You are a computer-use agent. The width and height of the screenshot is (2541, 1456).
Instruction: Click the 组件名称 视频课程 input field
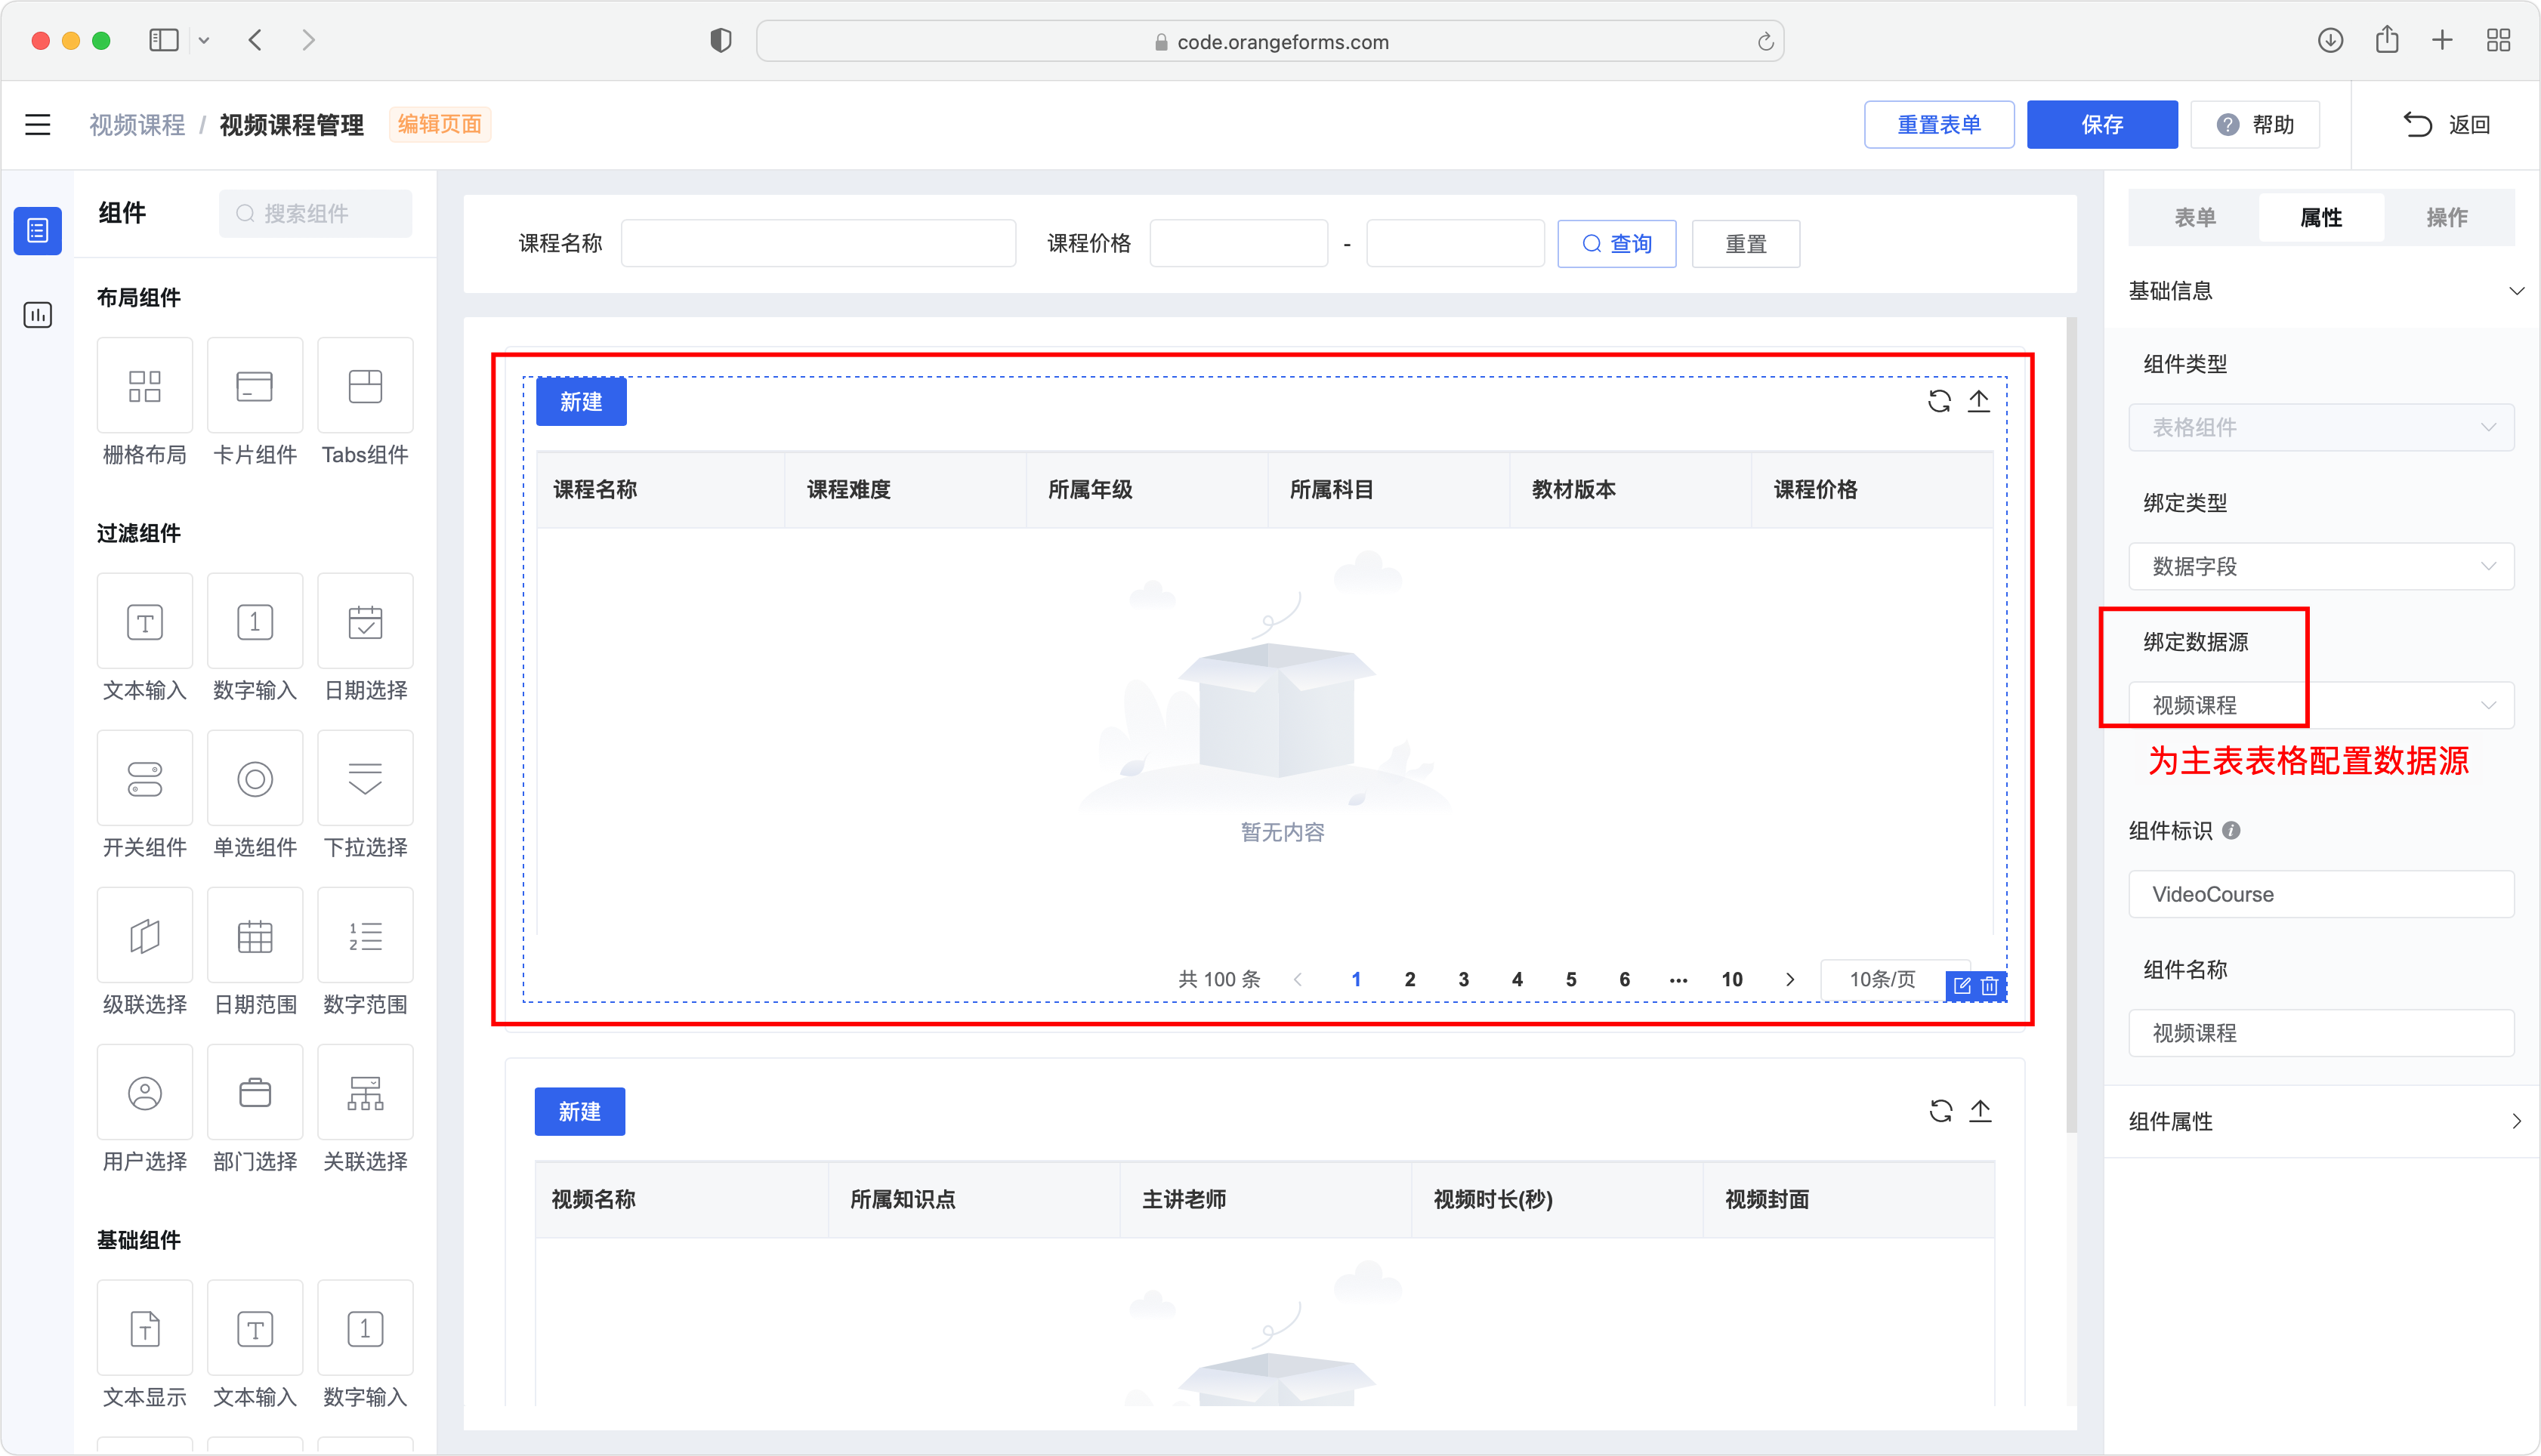point(2321,1033)
